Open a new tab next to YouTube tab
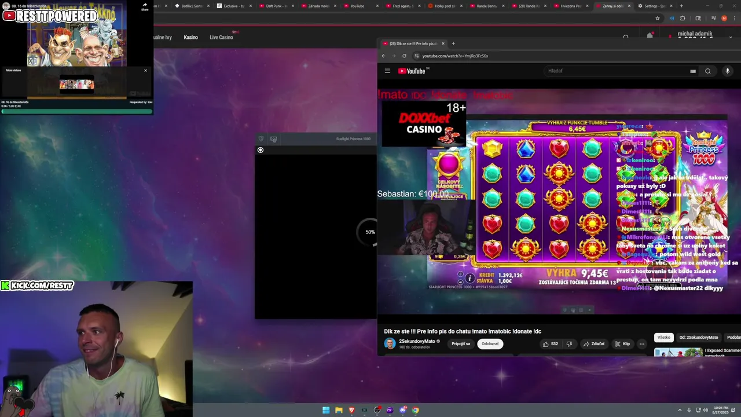The height and width of the screenshot is (417, 741). [x=453, y=43]
